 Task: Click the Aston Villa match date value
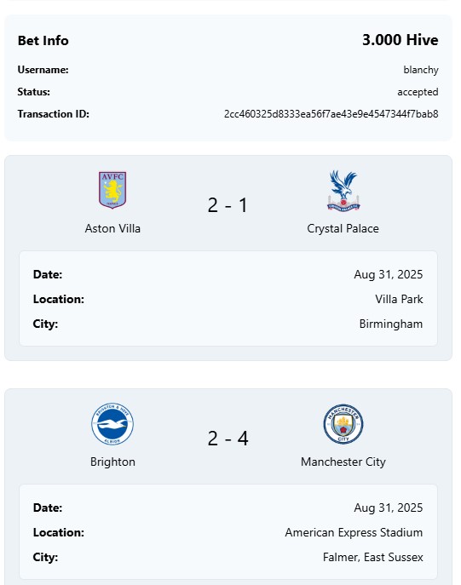click(x=389, y=274)
